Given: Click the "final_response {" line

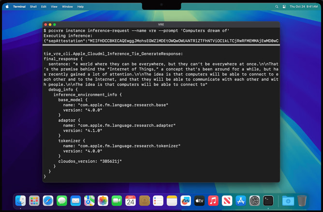Looking at the screenshot, I should [63, 59].
